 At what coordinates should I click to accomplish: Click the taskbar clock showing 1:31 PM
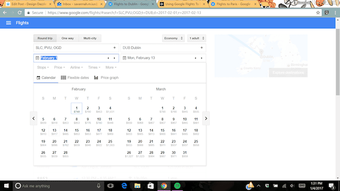pyautogui.click(x=316, y=186)
